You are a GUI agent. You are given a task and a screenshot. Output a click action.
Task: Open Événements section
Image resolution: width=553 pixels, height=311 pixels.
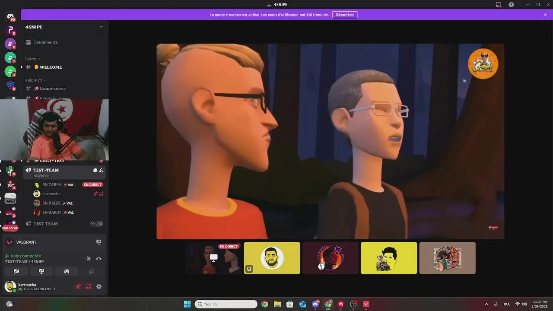pyautogui.click(x=64, y=42)
